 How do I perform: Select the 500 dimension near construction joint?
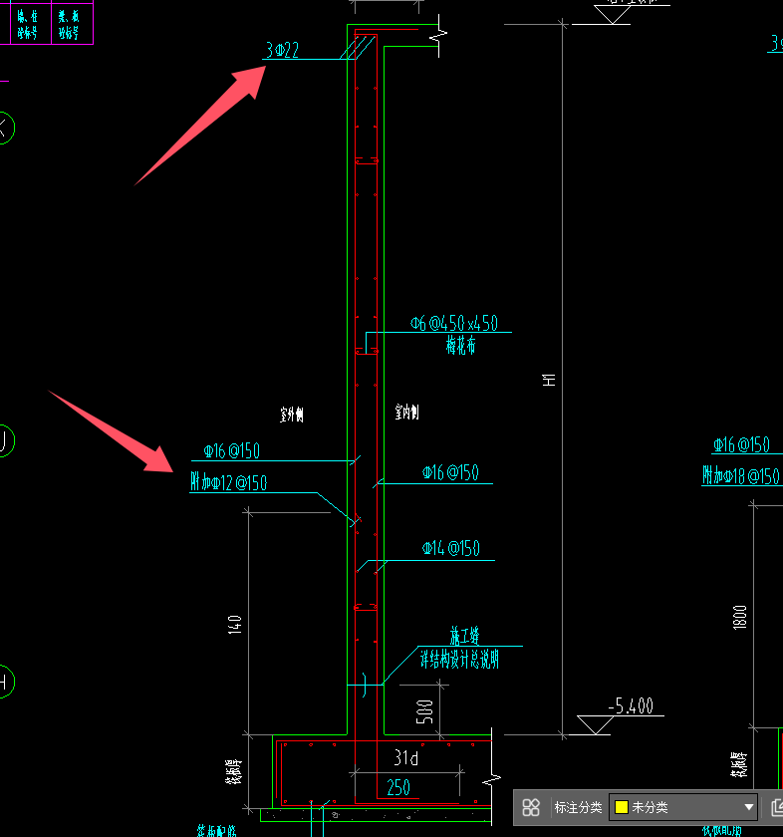(x=424, y=711)
